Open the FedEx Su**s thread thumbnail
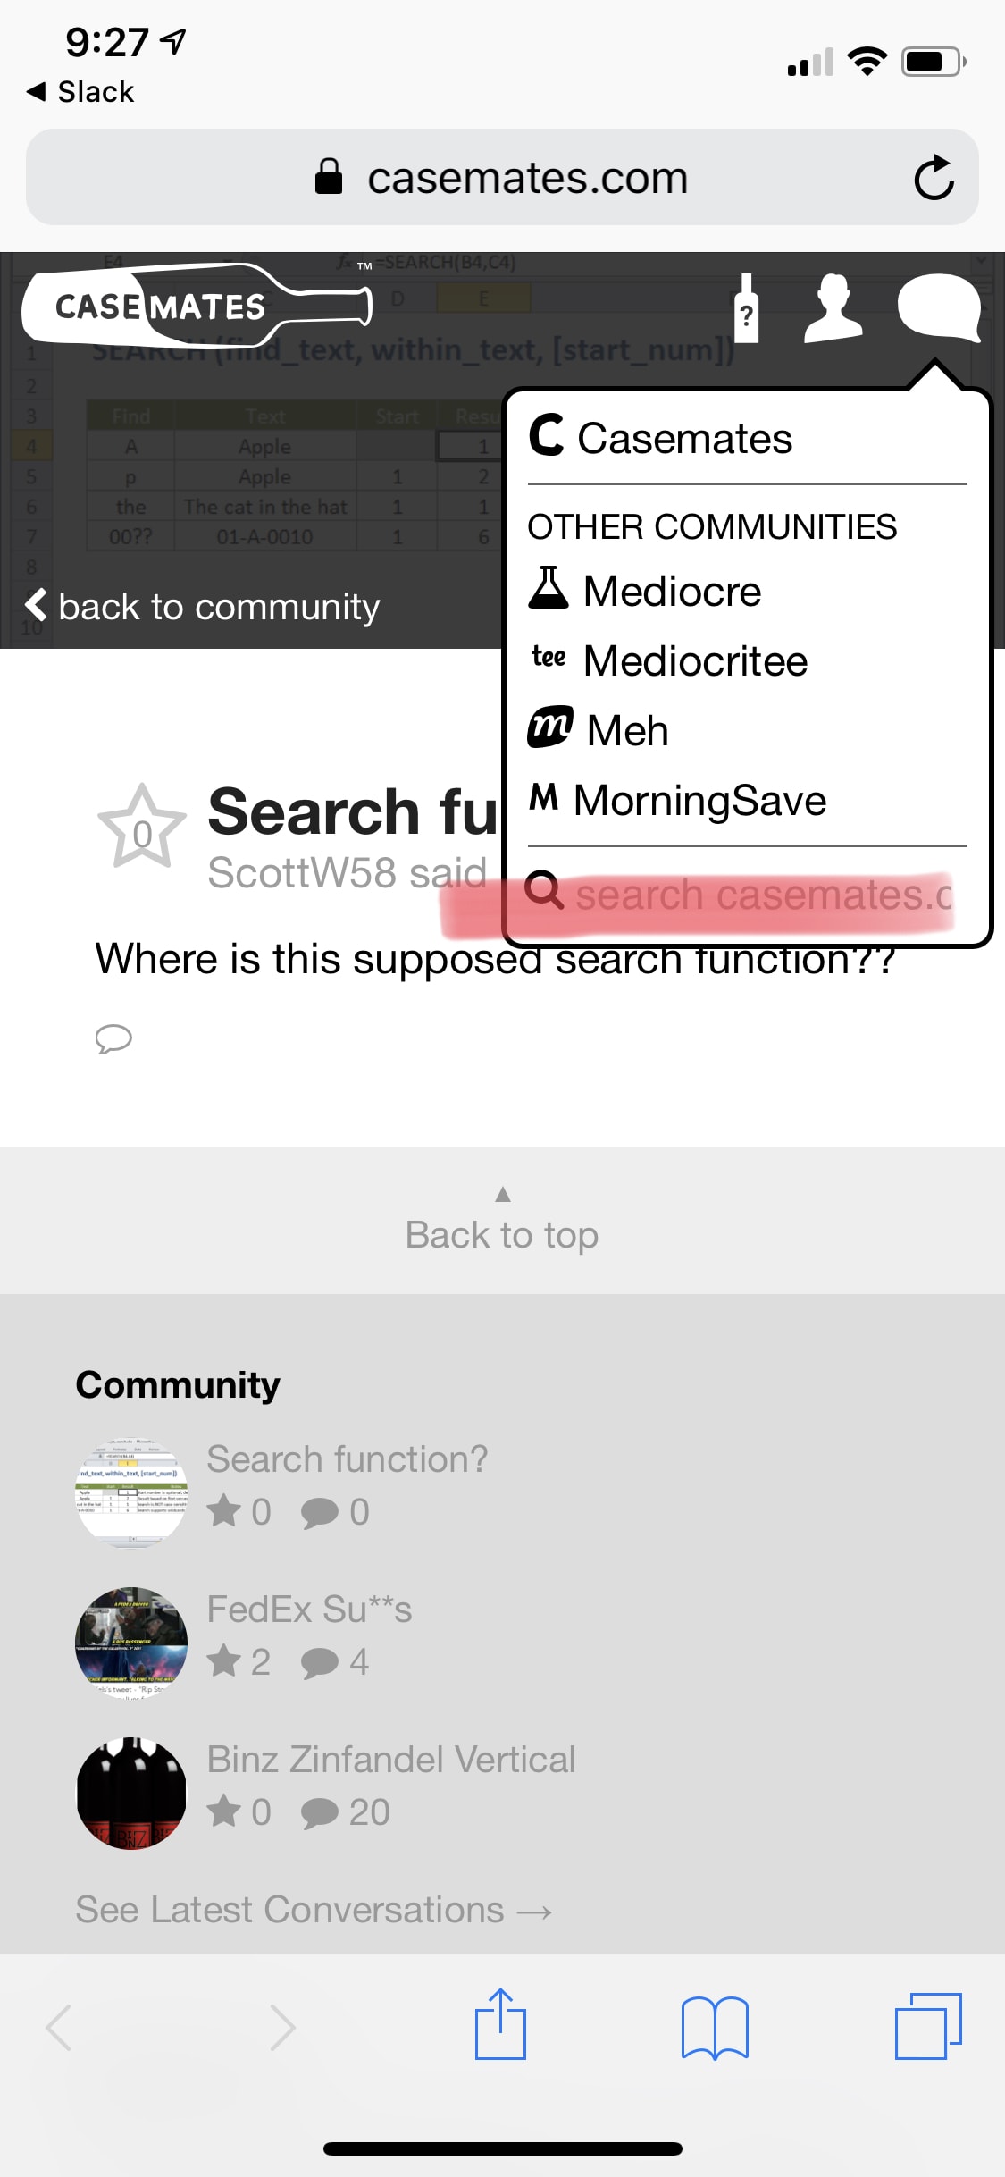The width and height of the screenshot is (1005, 2177). click(131, 1643)
